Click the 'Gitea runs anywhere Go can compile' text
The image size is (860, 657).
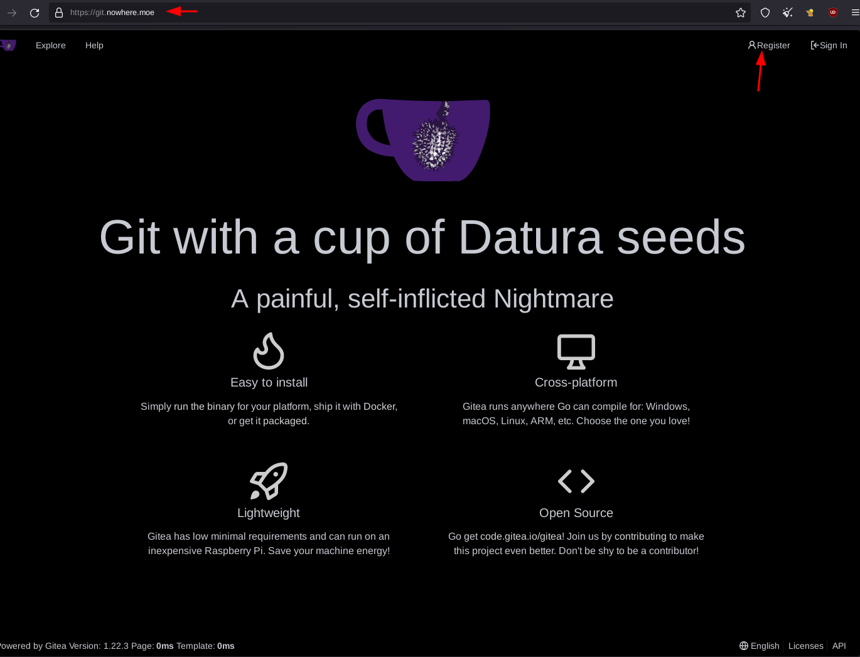pos(576,414)
